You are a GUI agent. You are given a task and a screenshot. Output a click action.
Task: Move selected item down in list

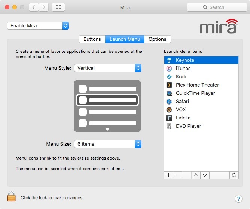(x=205, y=175)
